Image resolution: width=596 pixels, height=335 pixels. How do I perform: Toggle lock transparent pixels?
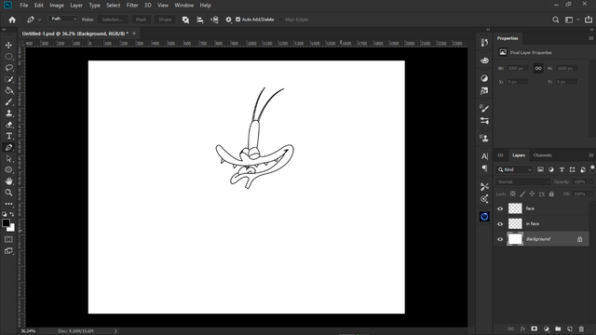point(513,194)
